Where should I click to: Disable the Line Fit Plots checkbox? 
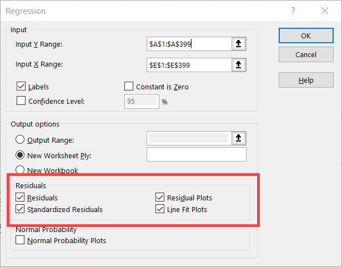(x=160, y=209)
